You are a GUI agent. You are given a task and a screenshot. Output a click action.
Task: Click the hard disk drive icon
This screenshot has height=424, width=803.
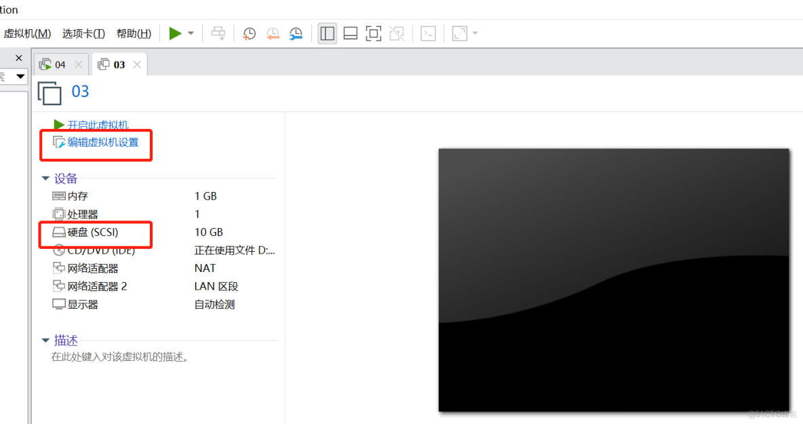pyautogui.click(x=59, y=233)
